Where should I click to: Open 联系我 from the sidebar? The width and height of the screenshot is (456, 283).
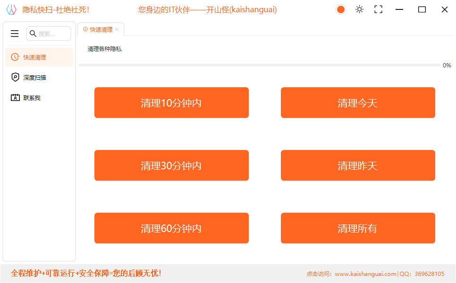click(39, 98)
